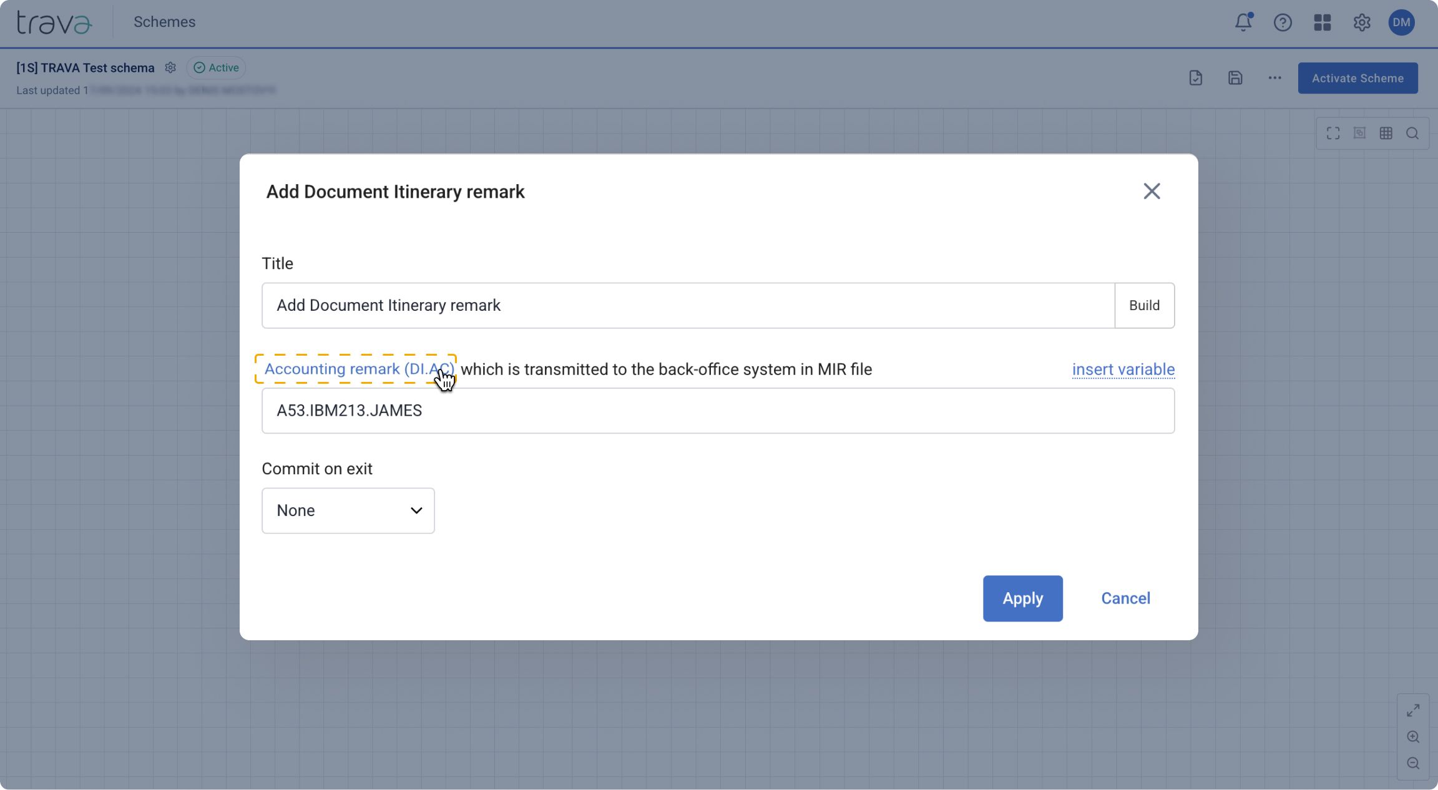Click the save scheme disk icon
This screenshot has height=790, width=1438.
point(1235,78)
